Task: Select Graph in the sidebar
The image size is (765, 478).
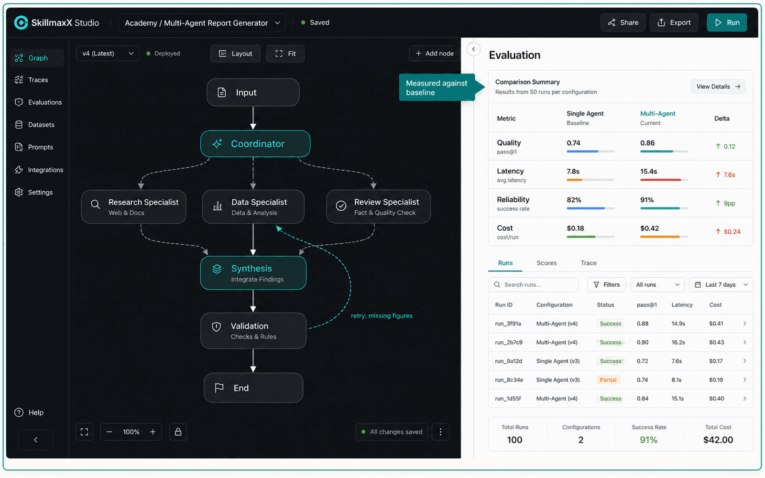Action: click(x=37, y=58)
